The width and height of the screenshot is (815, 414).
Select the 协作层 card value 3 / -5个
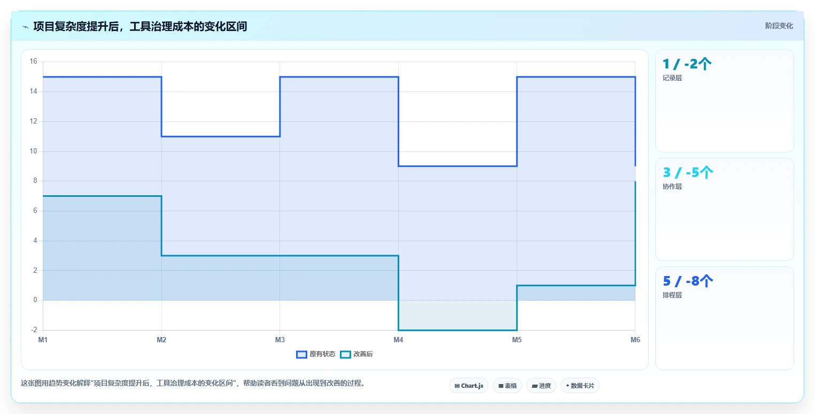688,173
